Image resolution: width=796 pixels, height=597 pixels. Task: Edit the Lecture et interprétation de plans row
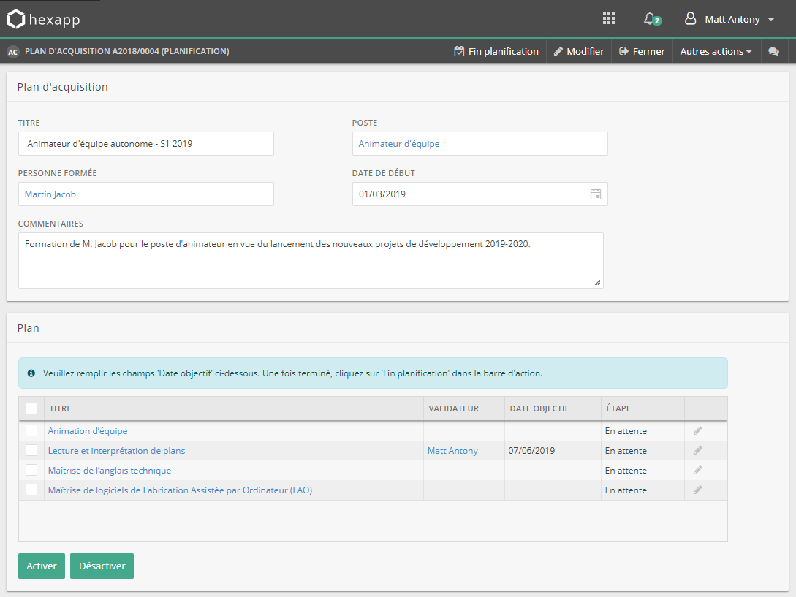click(x=698, y=451)
